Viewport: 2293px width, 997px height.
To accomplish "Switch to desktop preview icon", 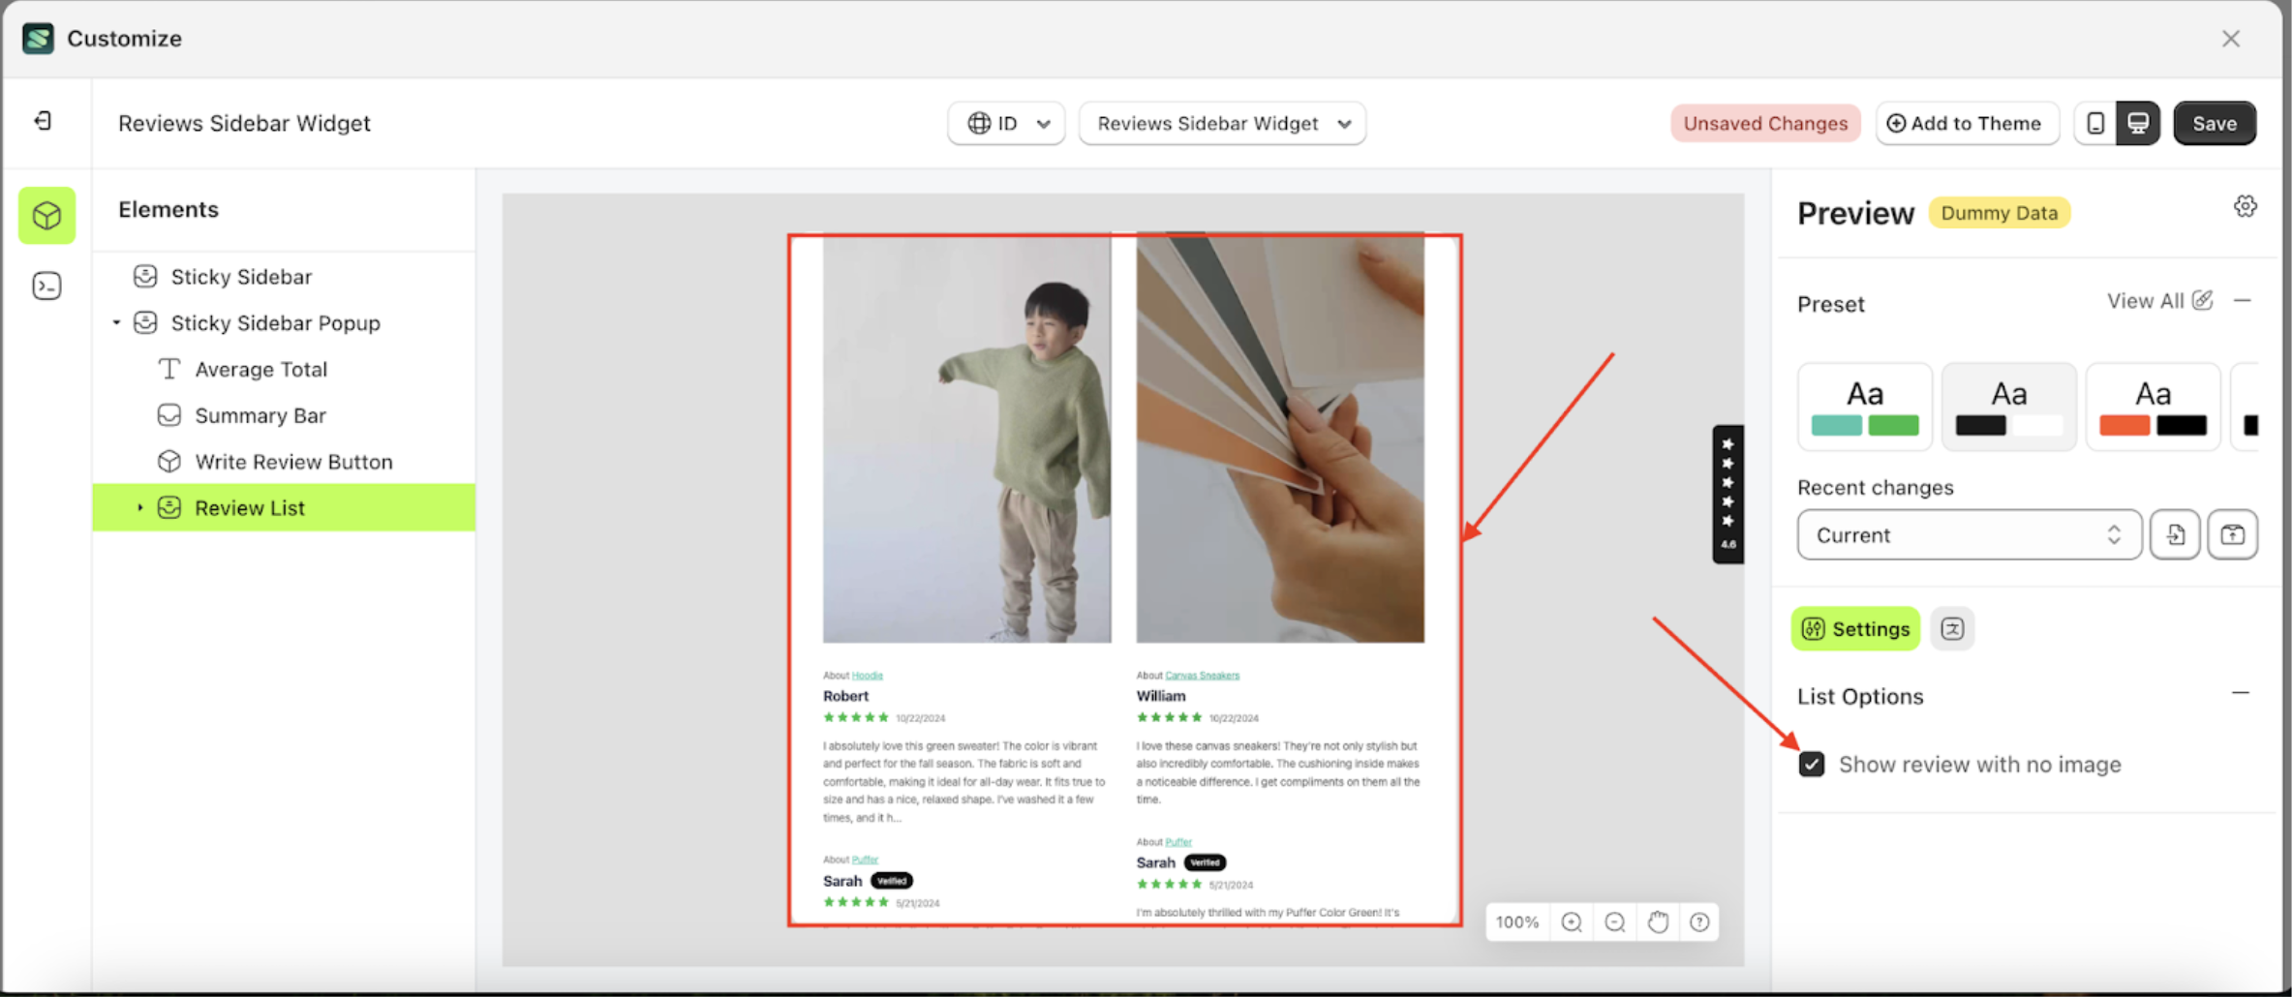I will tap(2138, 124).
